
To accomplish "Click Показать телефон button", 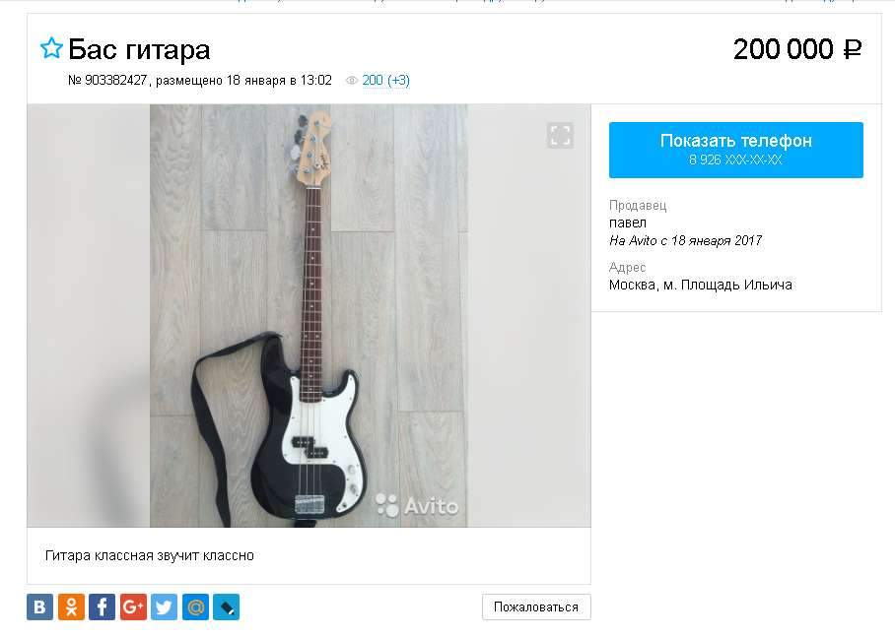I will 735,150.
